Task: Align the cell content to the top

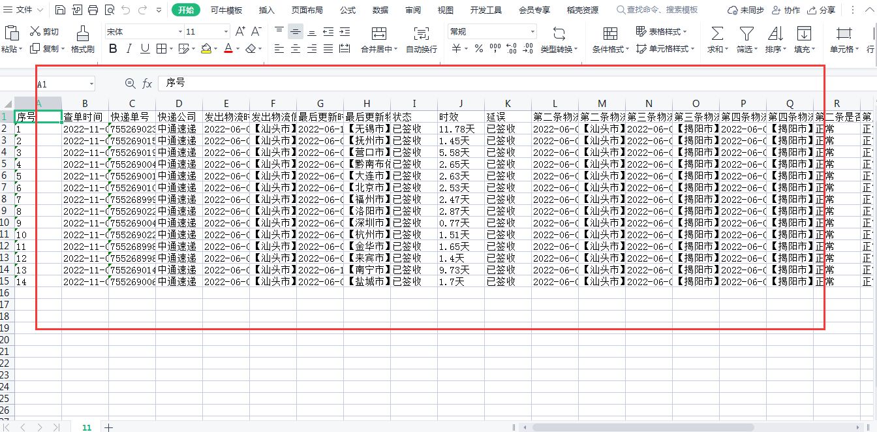Action: 279,31
